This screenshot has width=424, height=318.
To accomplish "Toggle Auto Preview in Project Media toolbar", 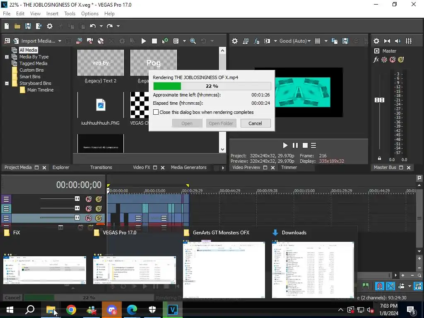I will point(165,41).
